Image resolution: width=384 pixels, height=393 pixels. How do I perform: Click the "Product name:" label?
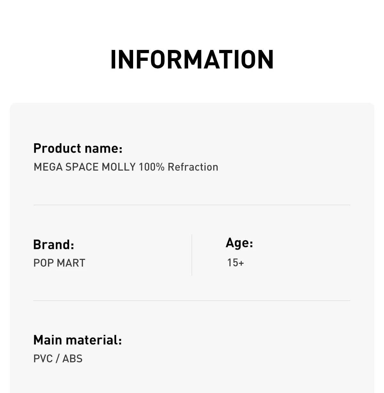tap(78, 148)
